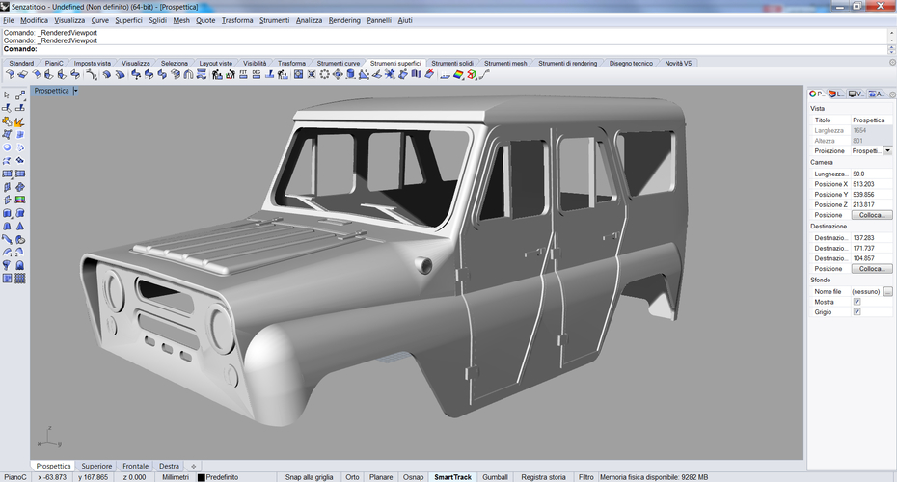Toggle Orto mode in status bar
The image size is (897, 482).
coord(352,477)
